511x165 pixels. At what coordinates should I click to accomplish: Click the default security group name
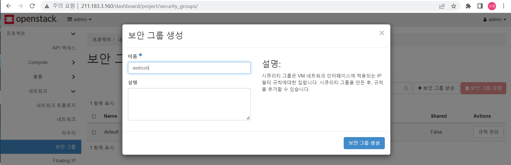(111, 132)
